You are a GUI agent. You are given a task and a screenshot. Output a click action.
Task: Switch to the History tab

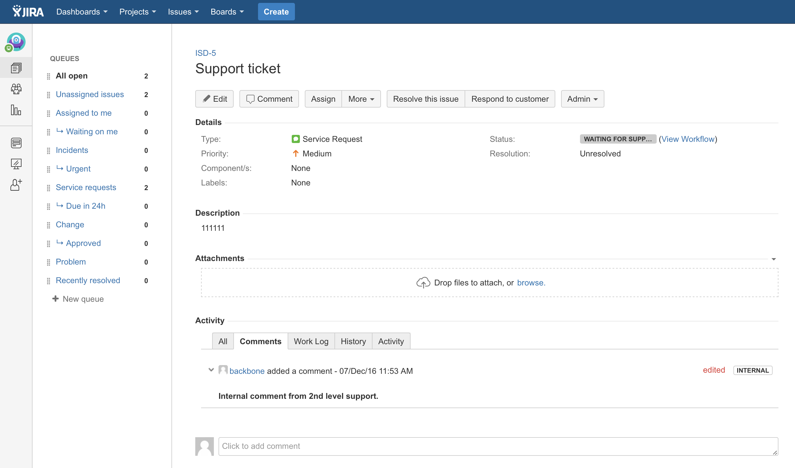[353, 341]
